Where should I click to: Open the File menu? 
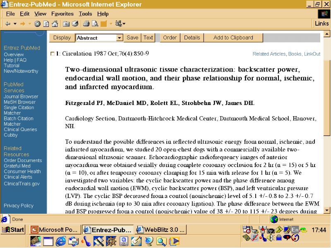pyautogui.click(x=10, y=14)
